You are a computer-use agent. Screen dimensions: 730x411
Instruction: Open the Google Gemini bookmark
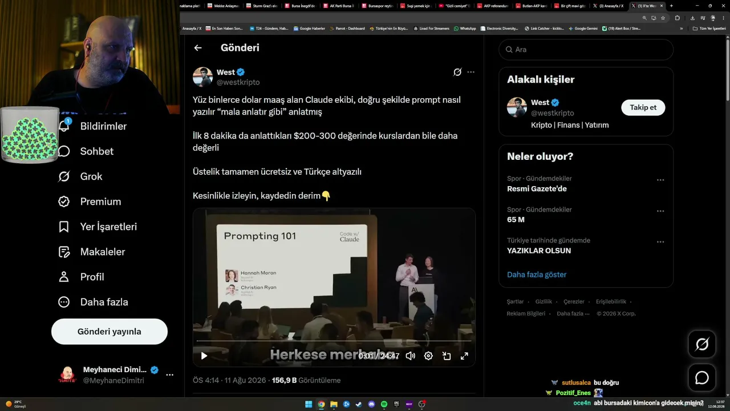[x=583, y=29]
